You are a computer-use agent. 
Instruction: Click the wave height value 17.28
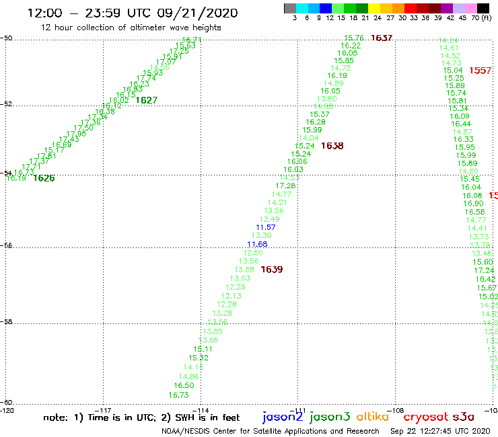(285, 186)
